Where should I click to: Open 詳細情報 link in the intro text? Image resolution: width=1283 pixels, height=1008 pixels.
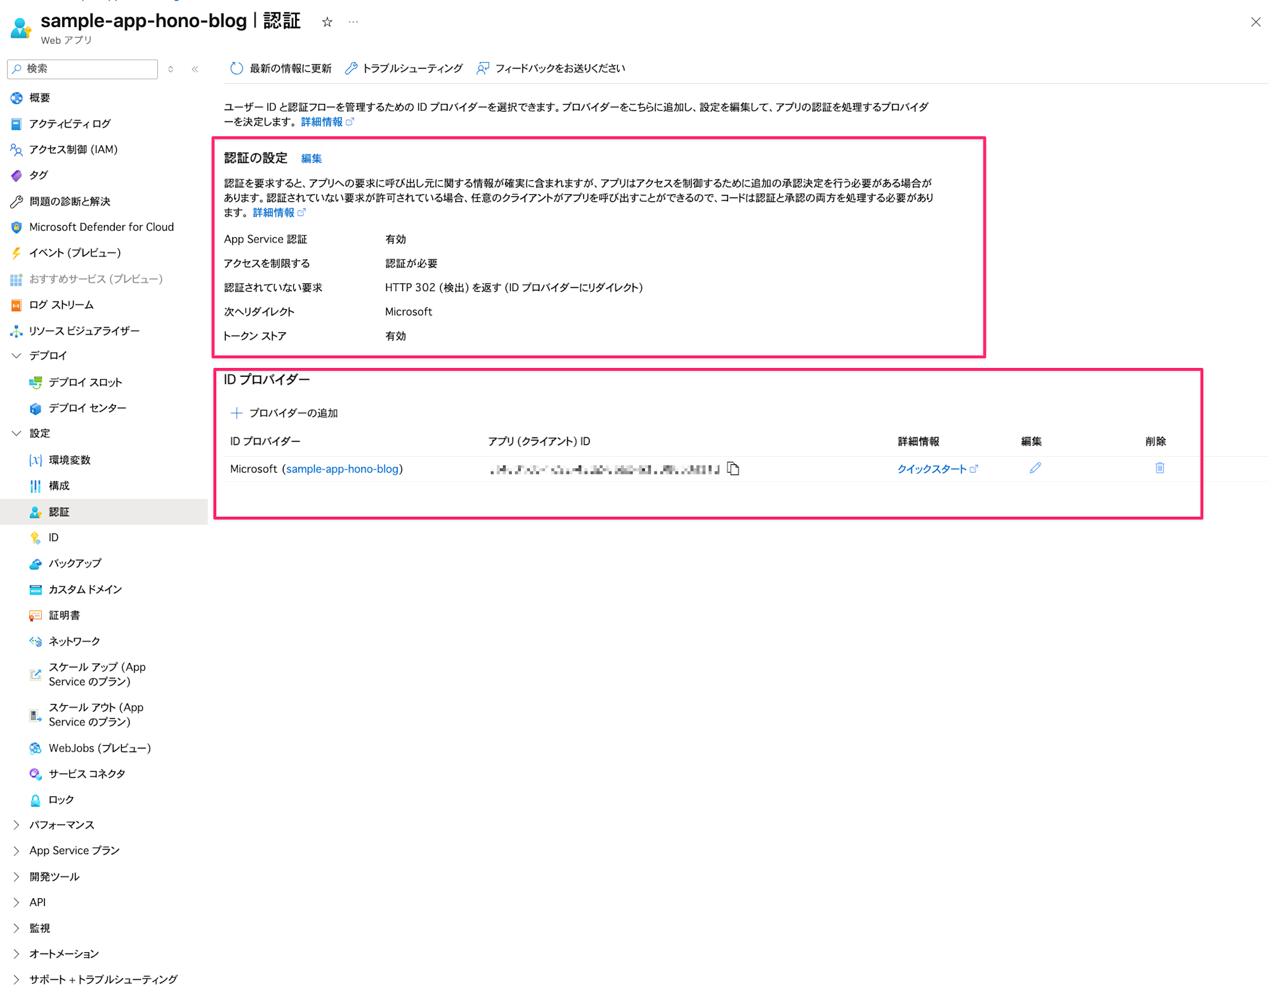[x=327, y=122]
